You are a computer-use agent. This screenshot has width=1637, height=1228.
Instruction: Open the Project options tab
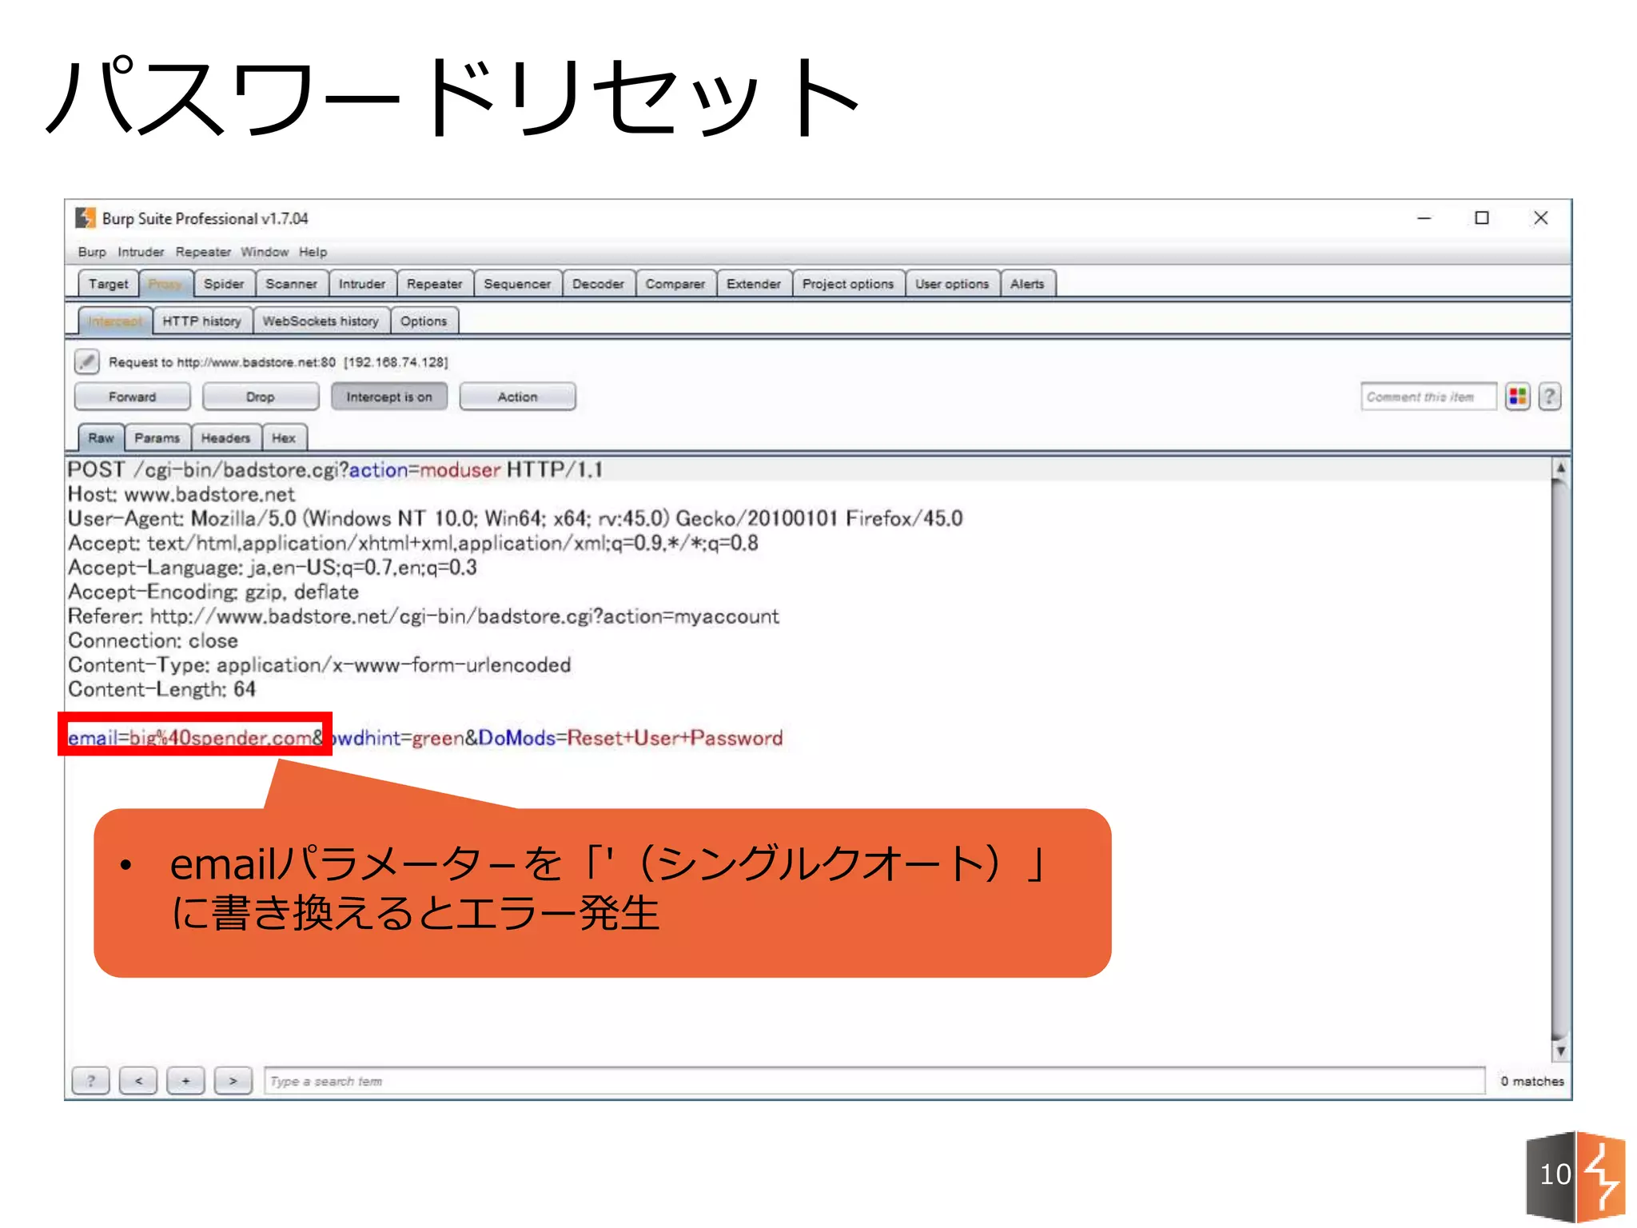848,284
